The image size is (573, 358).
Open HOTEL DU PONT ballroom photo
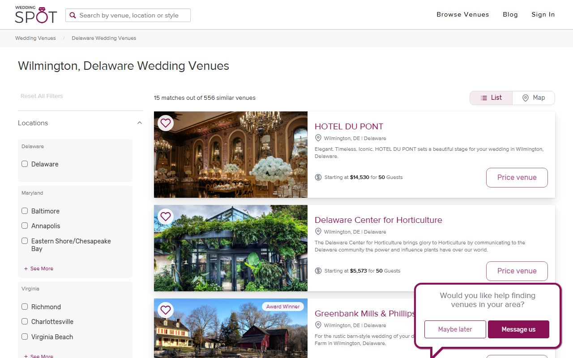(231, 154)
